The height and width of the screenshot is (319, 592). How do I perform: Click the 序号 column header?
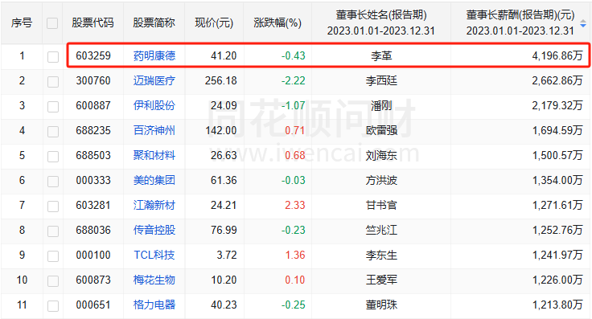point(22,23)
